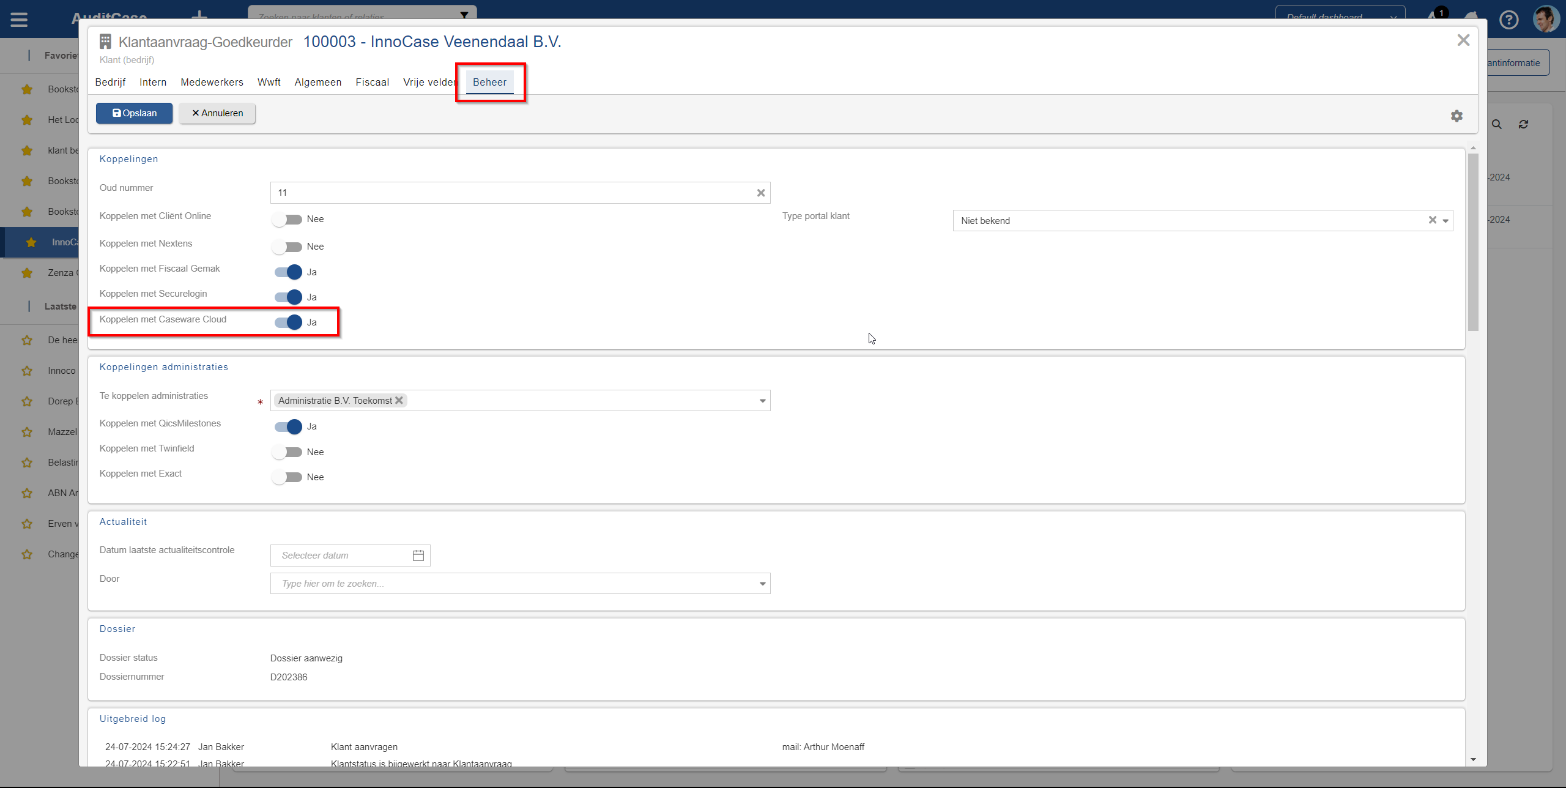This screenshot has width=1566, height=788.
Task: Toggle Koppelen met Fiscaal Gemak switch
Action: (288, 272)
